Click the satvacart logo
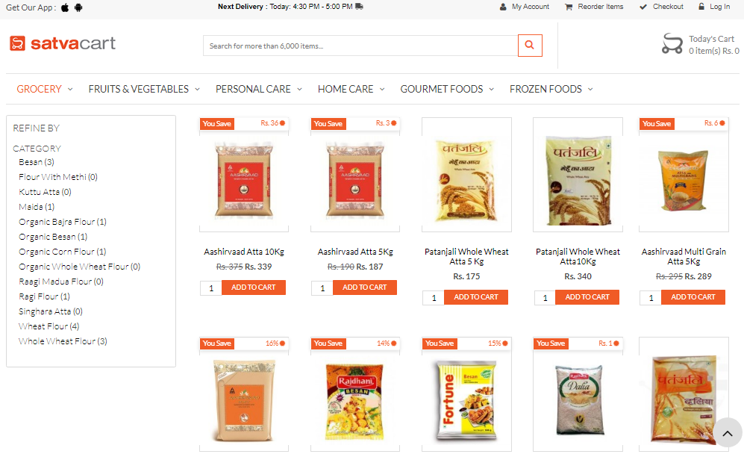The image size is (744, 460). click(63, 43)
